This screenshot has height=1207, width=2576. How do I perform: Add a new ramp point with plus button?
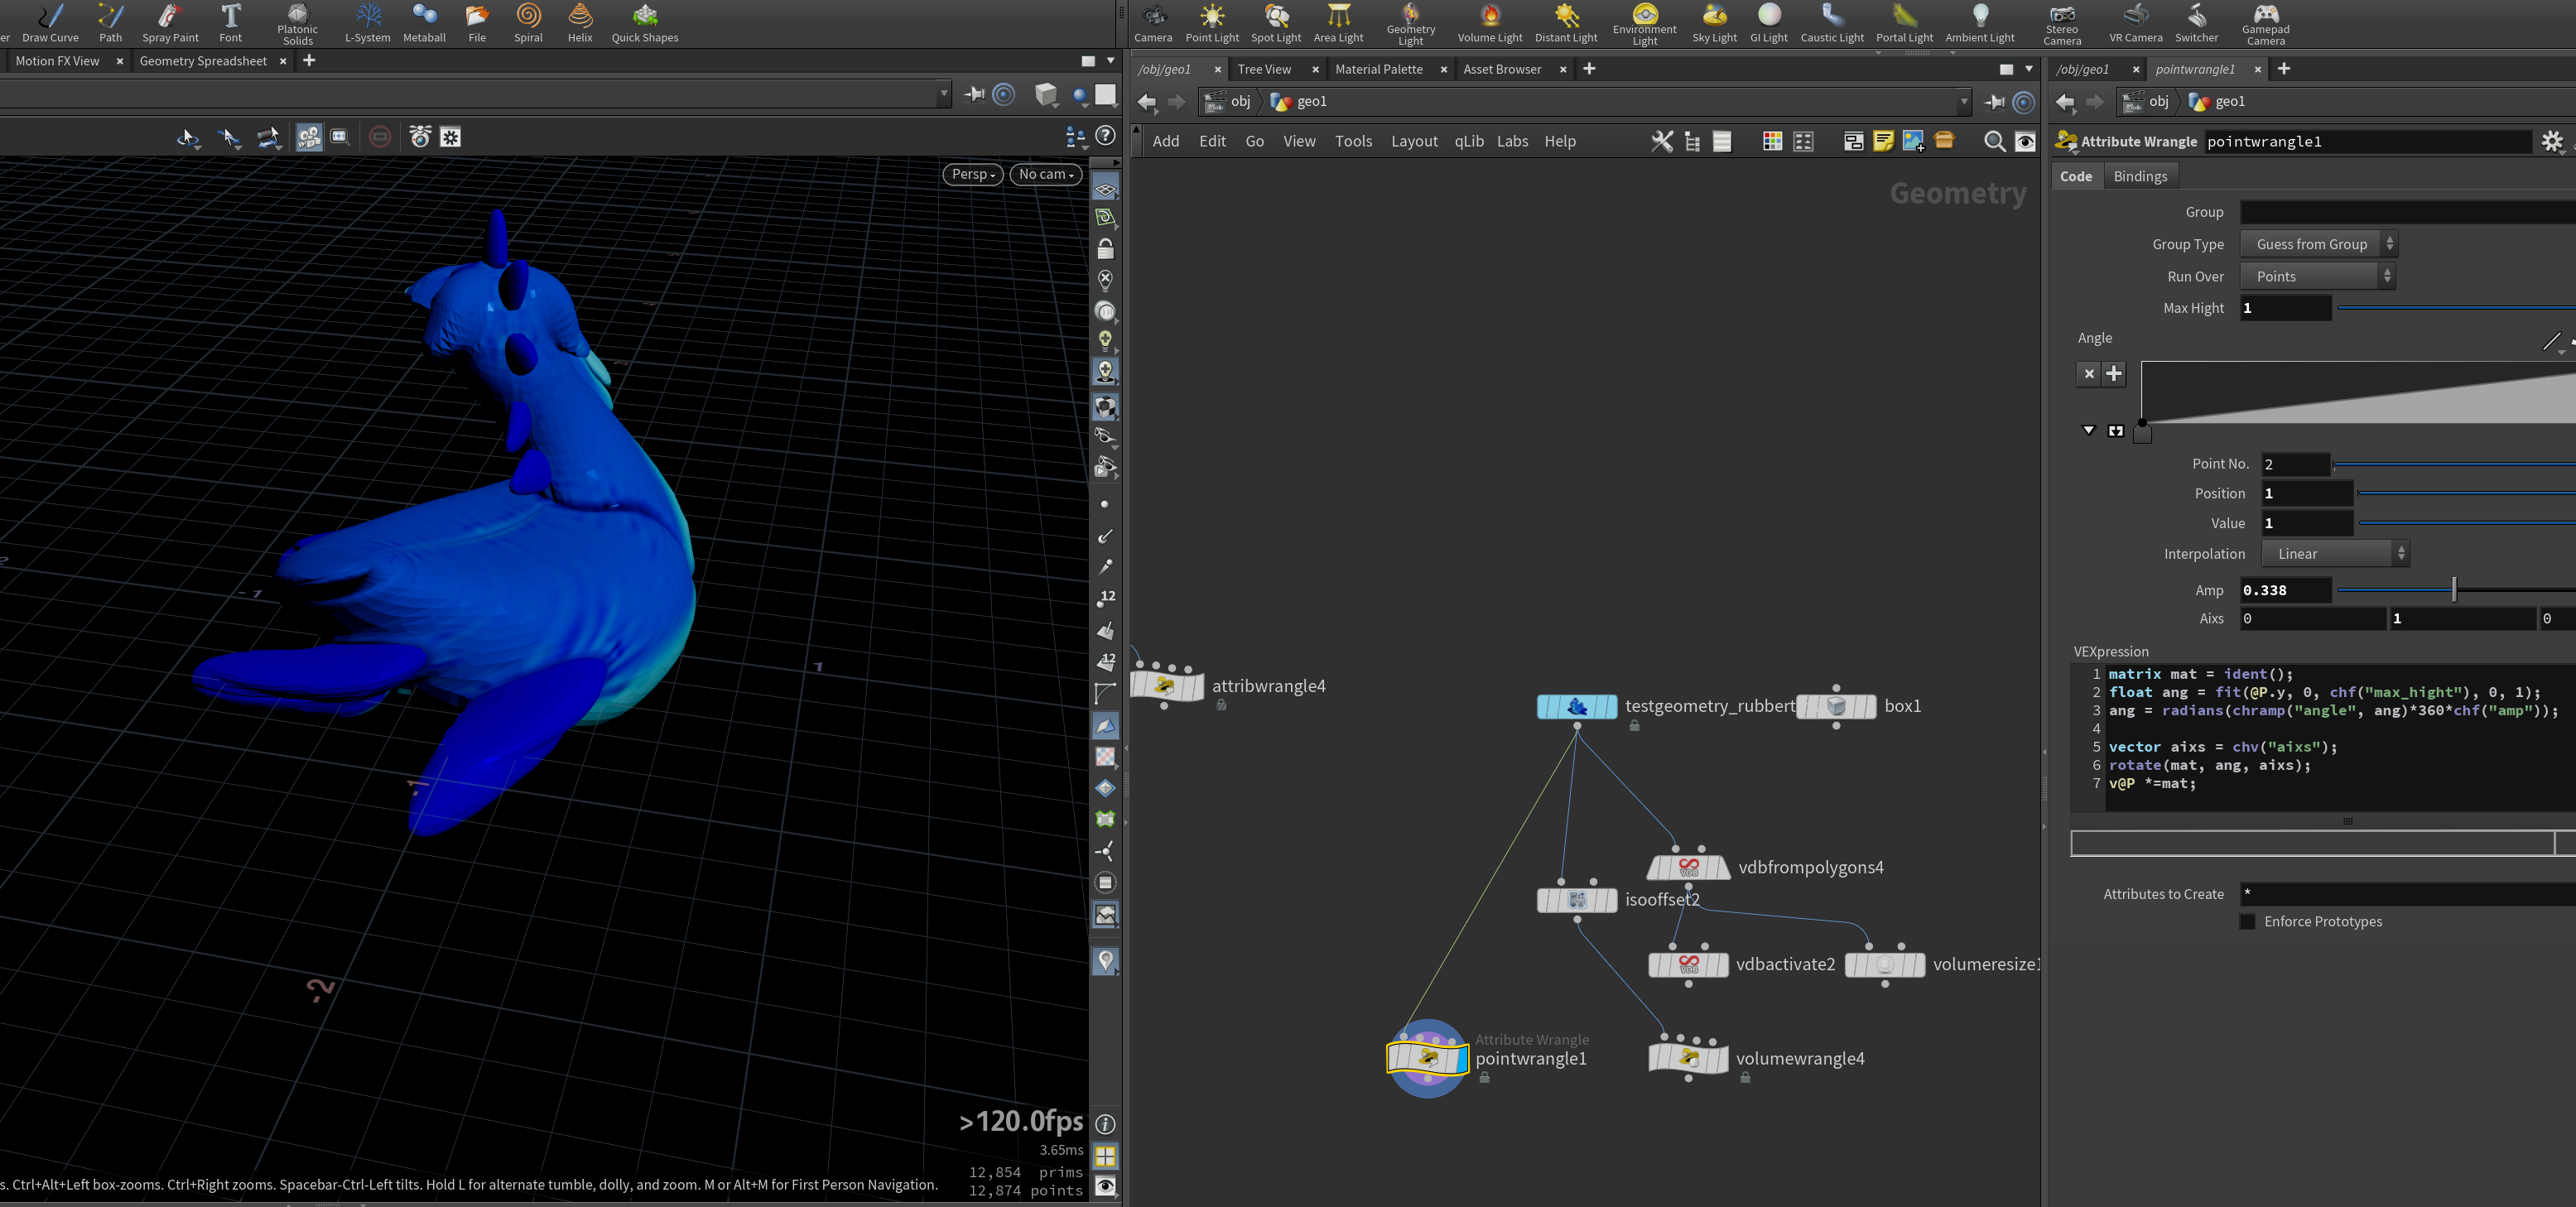tap(2113, 373)
